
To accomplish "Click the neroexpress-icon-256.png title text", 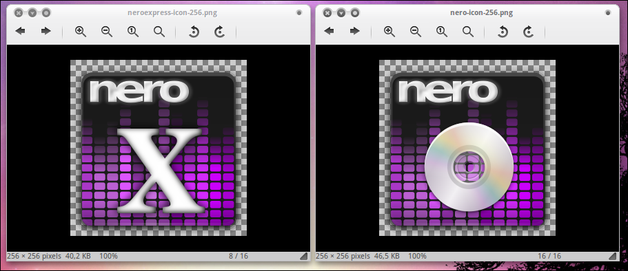I will (172, 12).
